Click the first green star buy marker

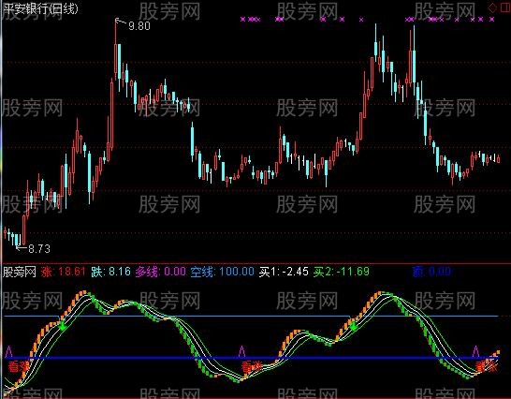pyautogui.click(x=63, y=326)
